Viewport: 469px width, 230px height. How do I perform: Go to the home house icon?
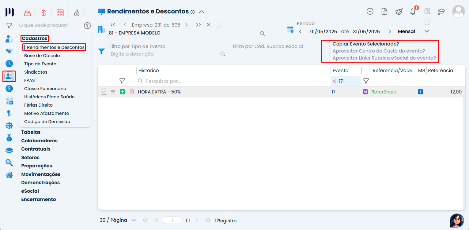pyautogui.click(x=9, y=175)
